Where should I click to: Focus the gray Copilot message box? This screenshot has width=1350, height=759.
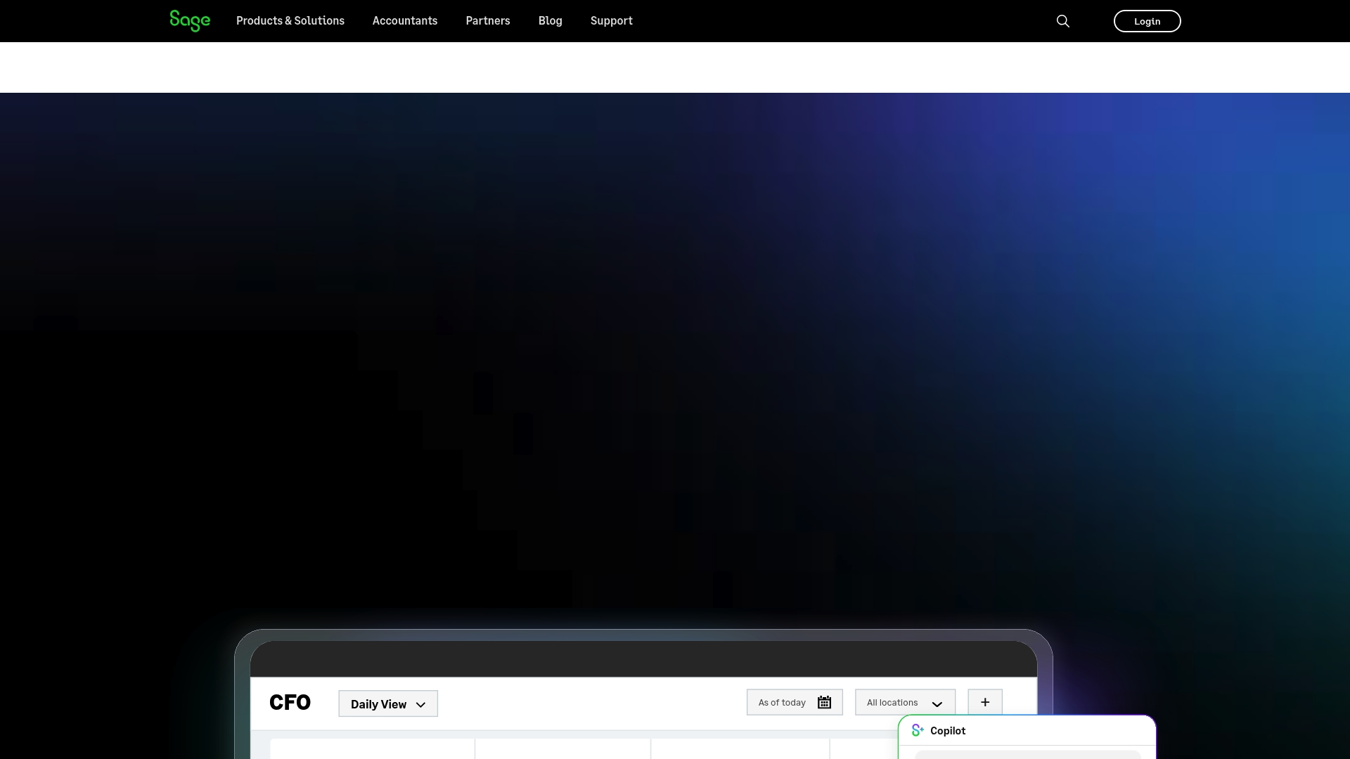click(1027, 755)
